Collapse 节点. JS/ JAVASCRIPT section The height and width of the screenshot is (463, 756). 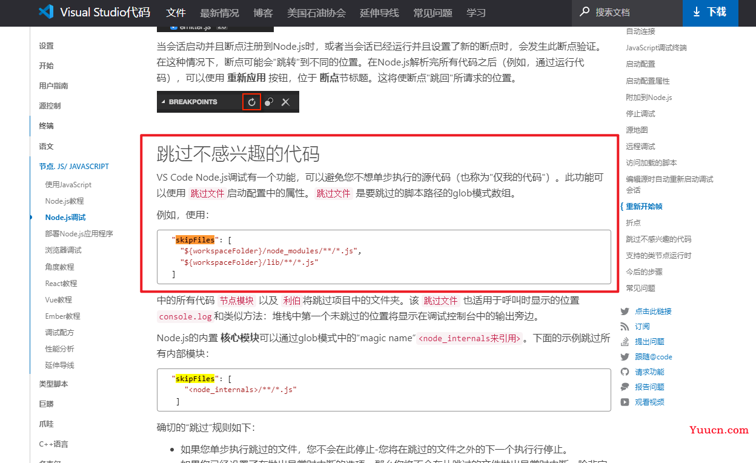pos(74,166)
